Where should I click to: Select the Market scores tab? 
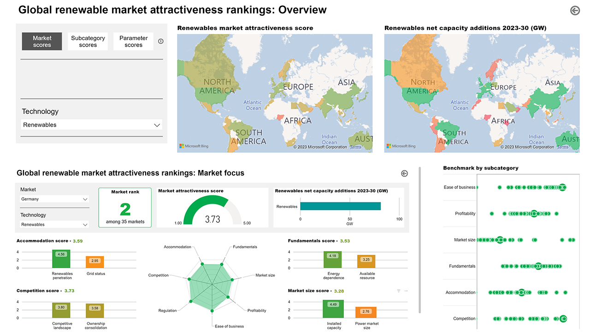tap(41, 41)
